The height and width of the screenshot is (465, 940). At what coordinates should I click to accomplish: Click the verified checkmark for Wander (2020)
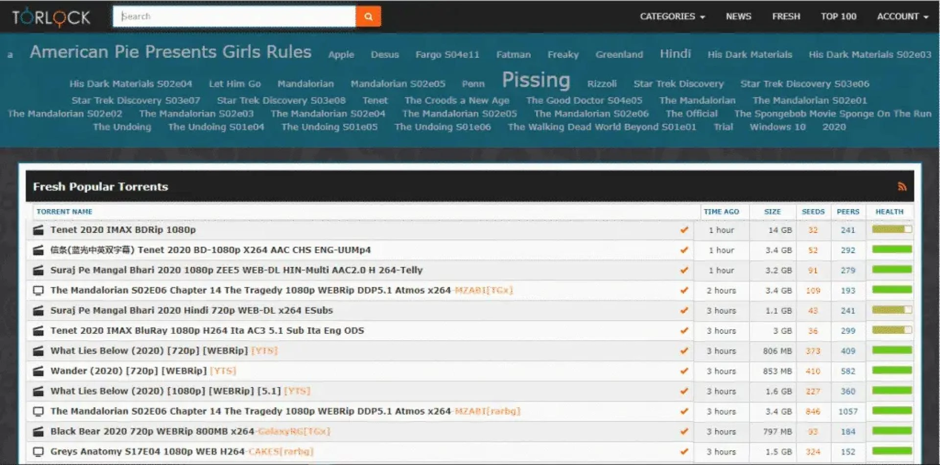(684, 371)
